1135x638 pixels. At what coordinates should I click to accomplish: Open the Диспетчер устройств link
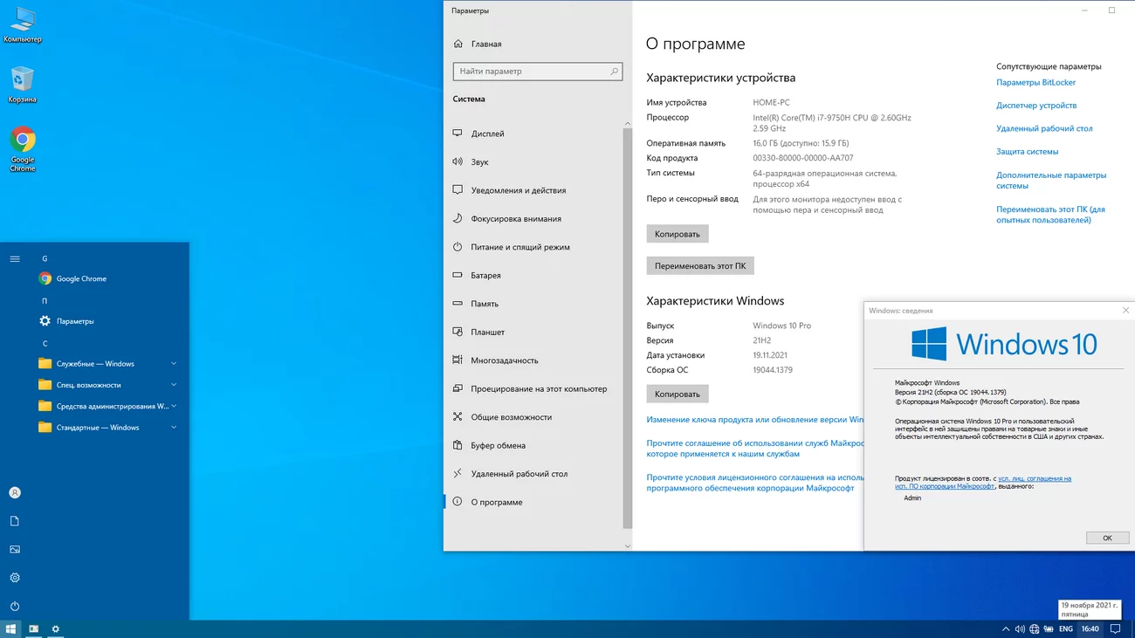point(1036,106)
